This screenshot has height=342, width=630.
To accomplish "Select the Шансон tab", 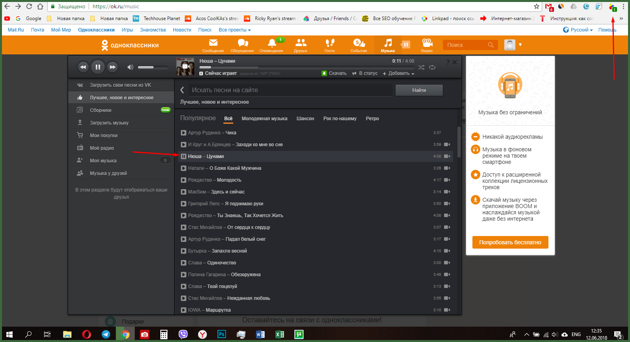I will [305, 119].
